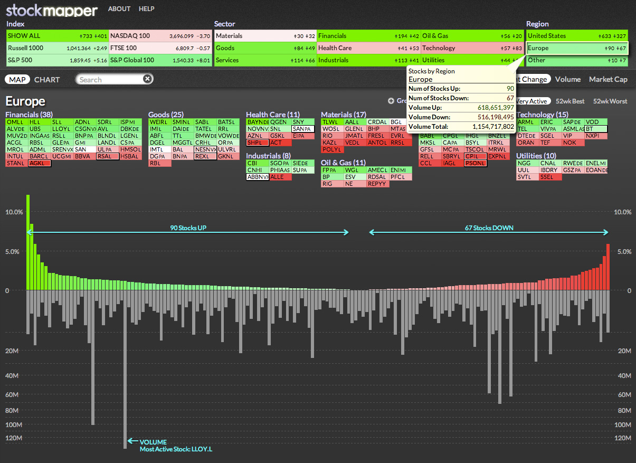Screen dimensions: 636x463
Task: Choose the Other region
Action: click(577, 60)
